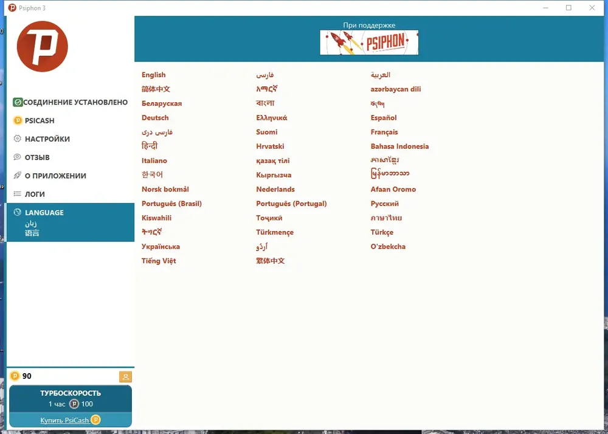Select Português (Portugal) language

(x=292, y=204)
